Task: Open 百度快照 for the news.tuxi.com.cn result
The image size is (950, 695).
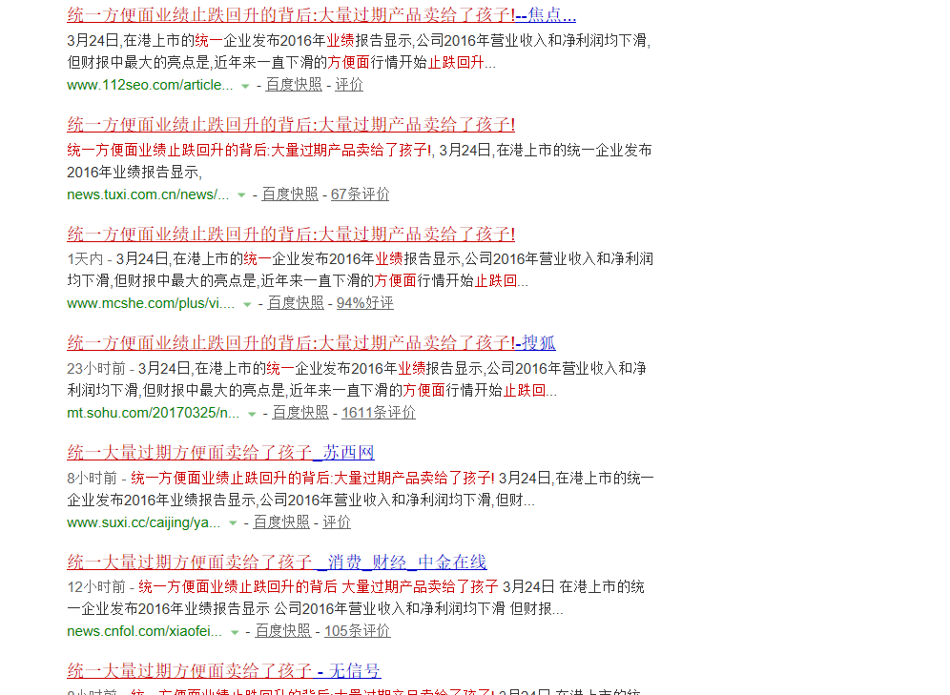Action: pos(290,194)
